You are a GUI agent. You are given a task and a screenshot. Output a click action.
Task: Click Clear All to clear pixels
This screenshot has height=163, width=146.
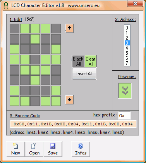tap(91, 61)
